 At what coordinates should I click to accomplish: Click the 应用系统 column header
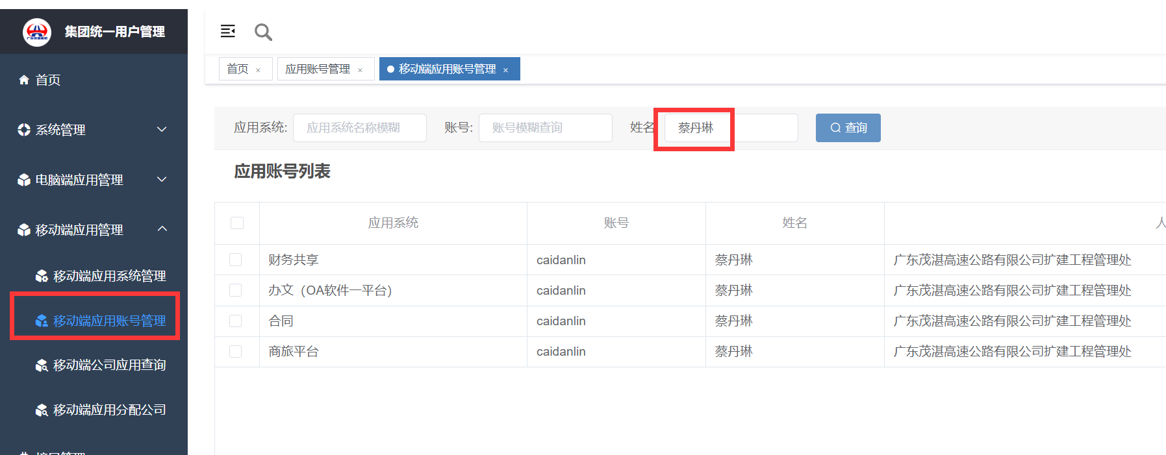coord(393,223)
